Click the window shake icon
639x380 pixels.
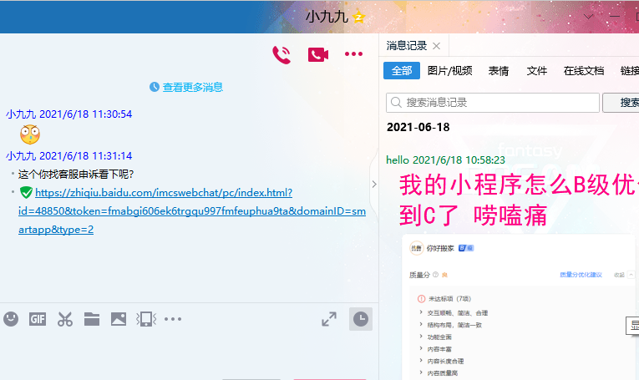coord(146,319)
